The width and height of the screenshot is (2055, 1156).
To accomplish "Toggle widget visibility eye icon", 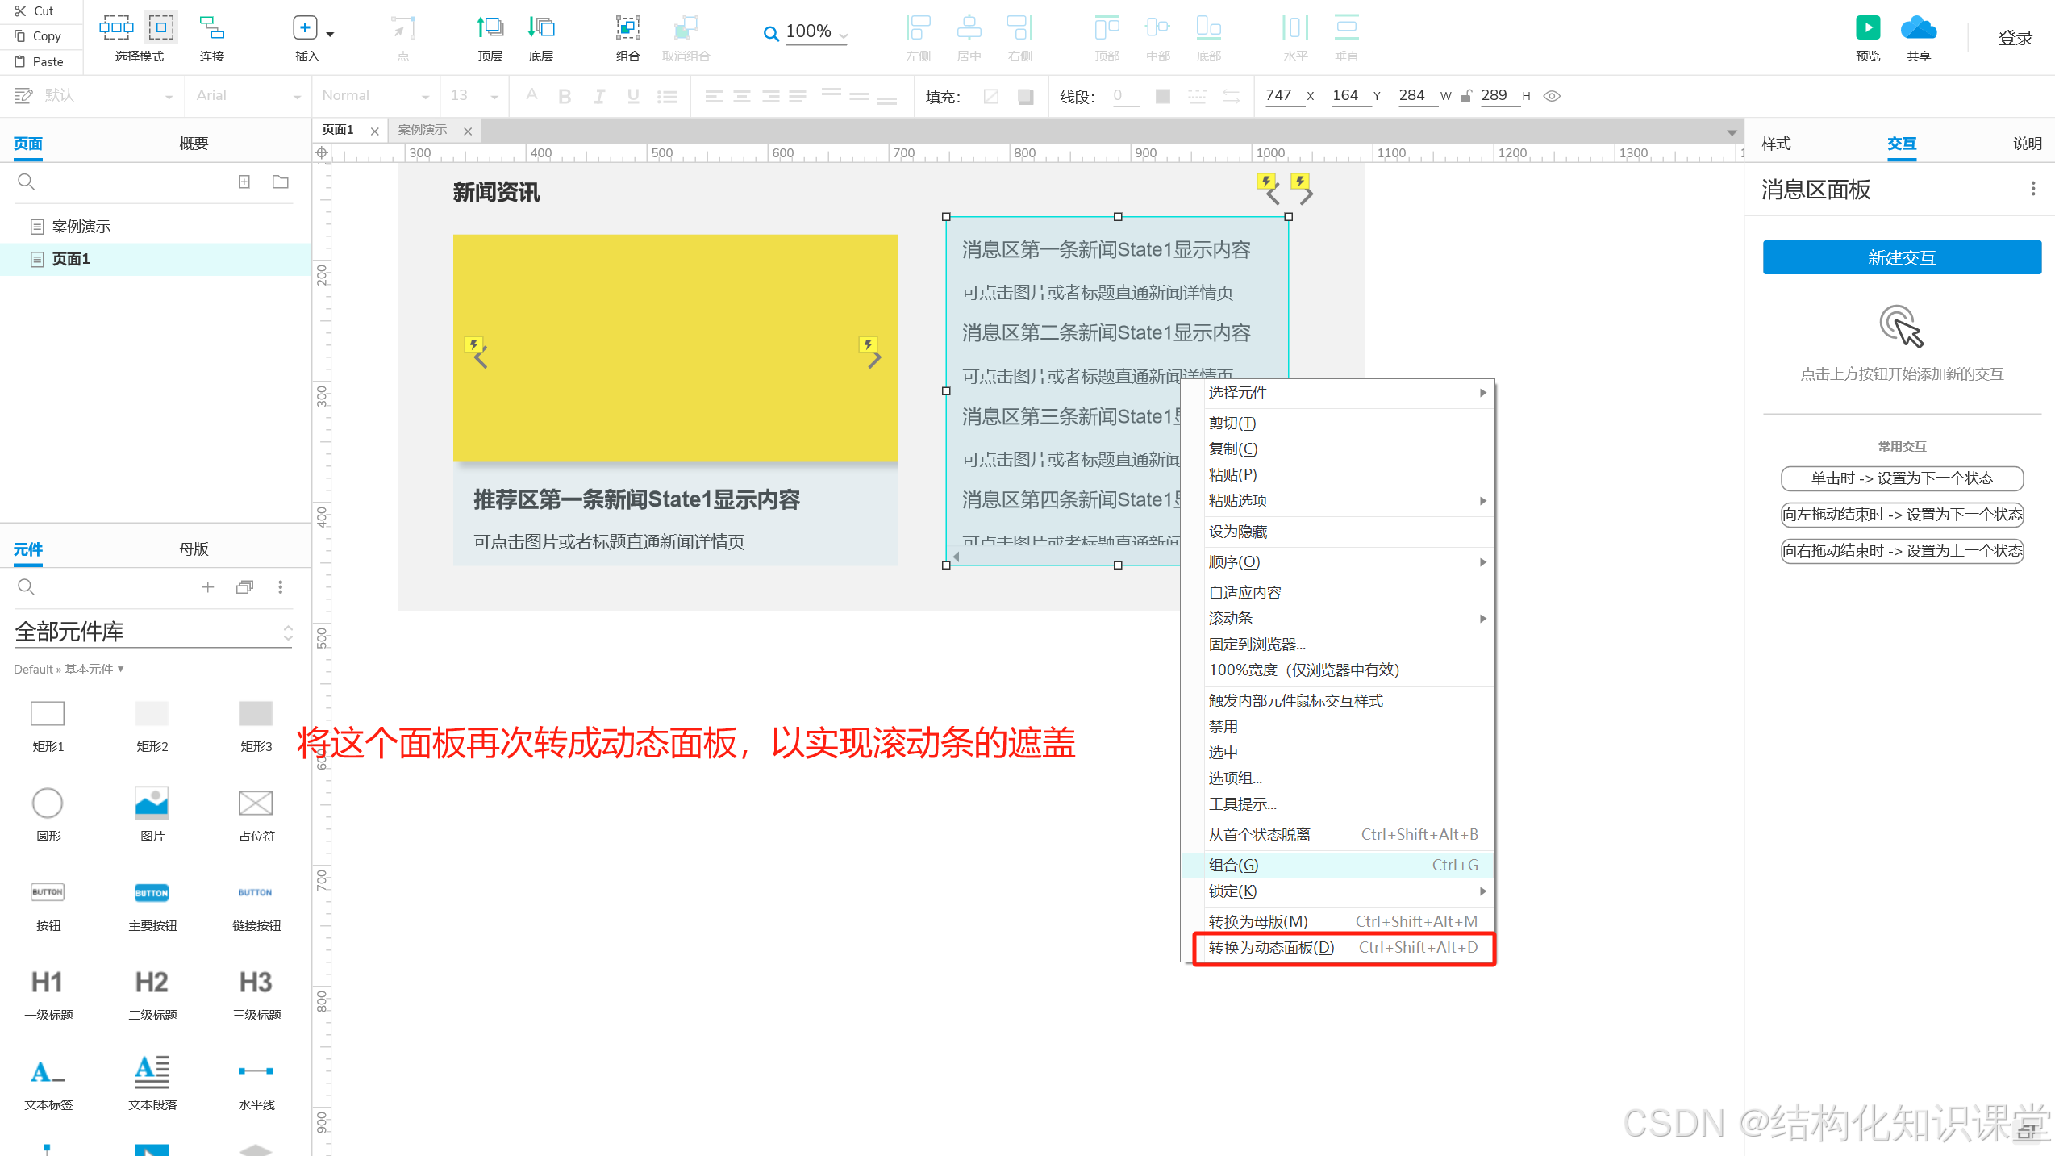I will (1552, 96).
